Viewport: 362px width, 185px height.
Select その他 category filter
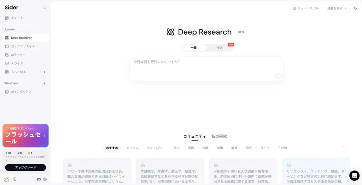[282, 148]
